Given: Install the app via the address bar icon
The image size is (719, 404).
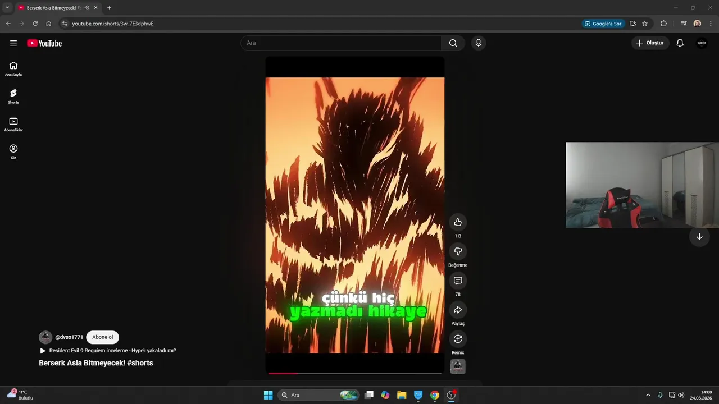Looking at the screenshot, I should 632,24.
